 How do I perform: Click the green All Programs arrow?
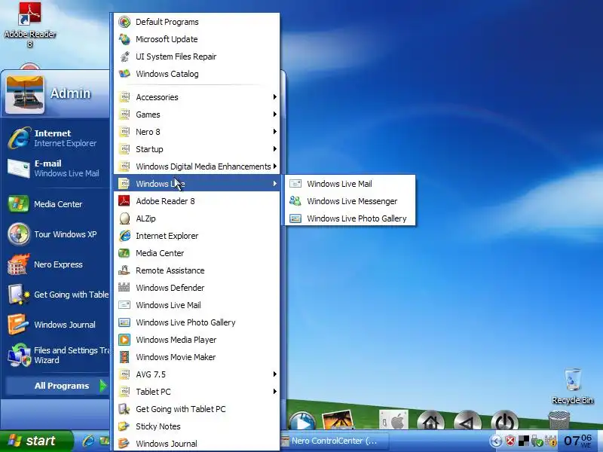(x=103, y=386)
